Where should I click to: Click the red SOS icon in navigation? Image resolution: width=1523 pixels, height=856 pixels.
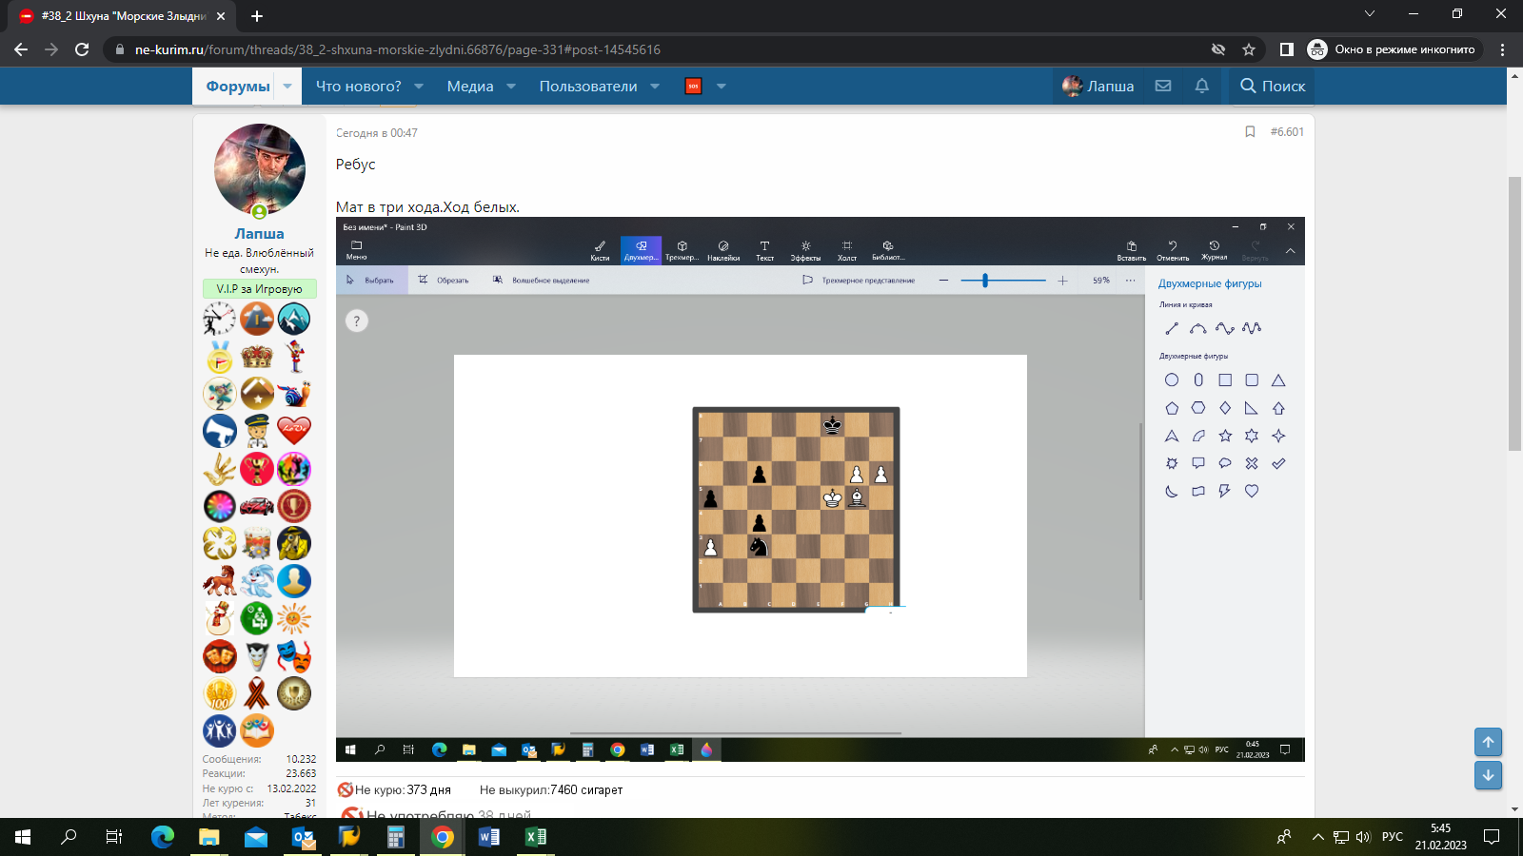click(693, 86)
